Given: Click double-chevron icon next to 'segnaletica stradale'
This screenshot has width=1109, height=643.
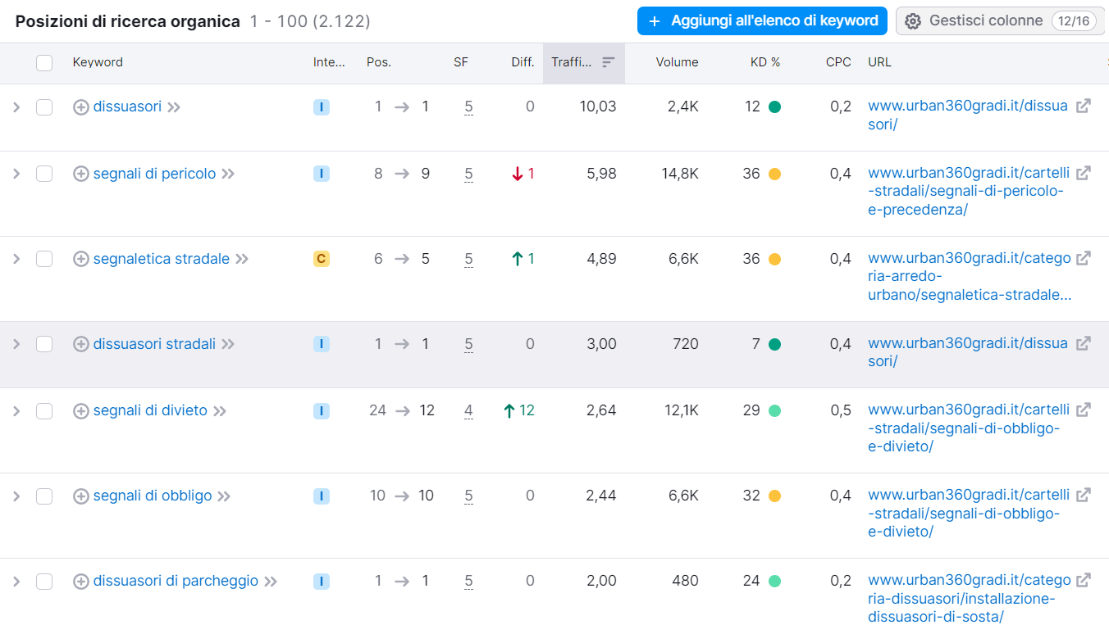Looking at the screenshot, I should click(x=242, y=259).
